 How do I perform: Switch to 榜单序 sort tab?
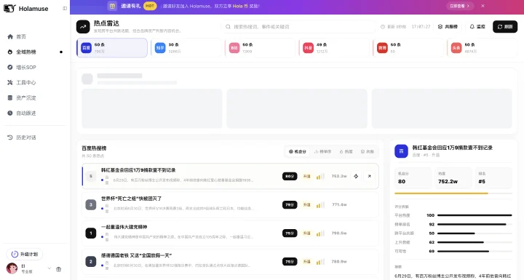[x=323, y=152]
